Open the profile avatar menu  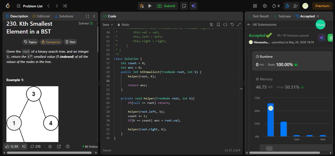click(305, 6)
